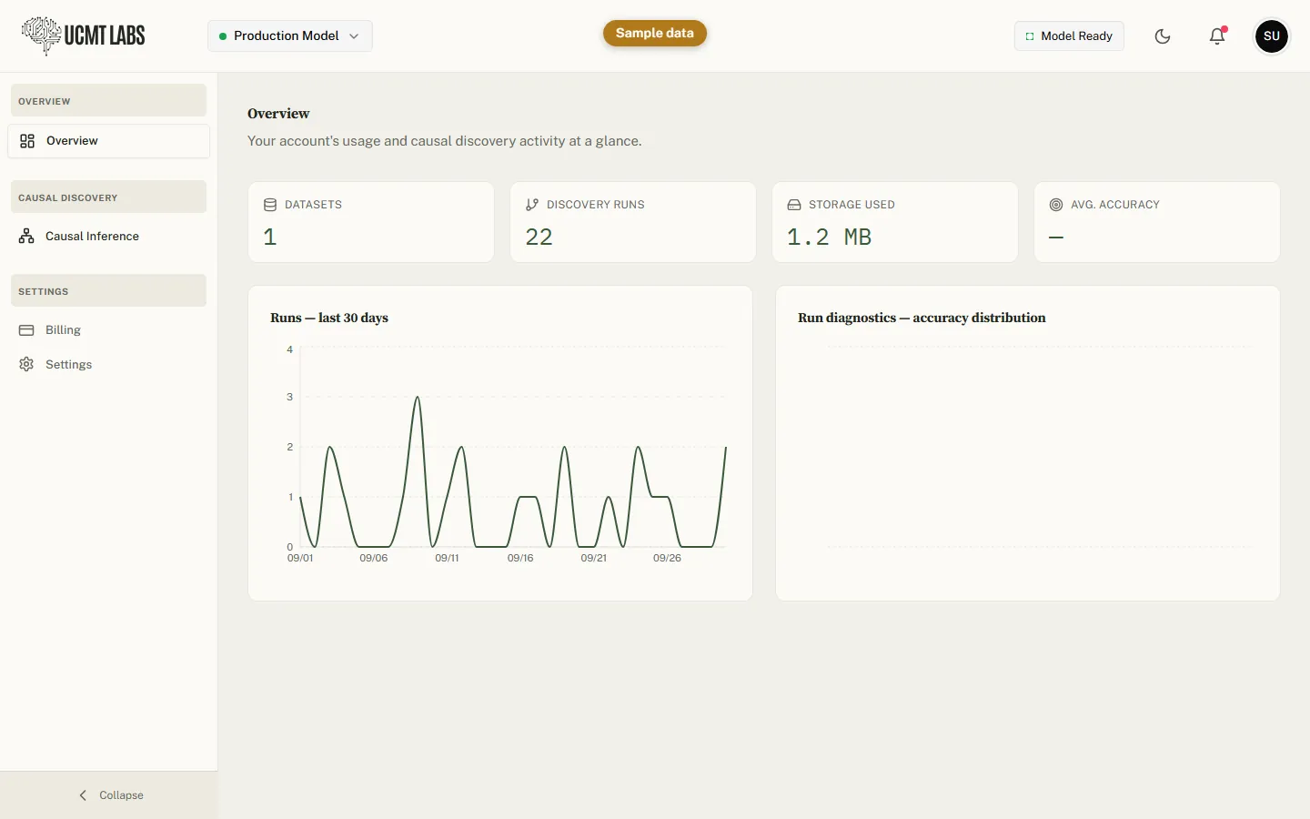The width and height of the screenshot is (1310, 819).
Task: Click the storage value 1.2 MB
Action: (x=830, y=238)
